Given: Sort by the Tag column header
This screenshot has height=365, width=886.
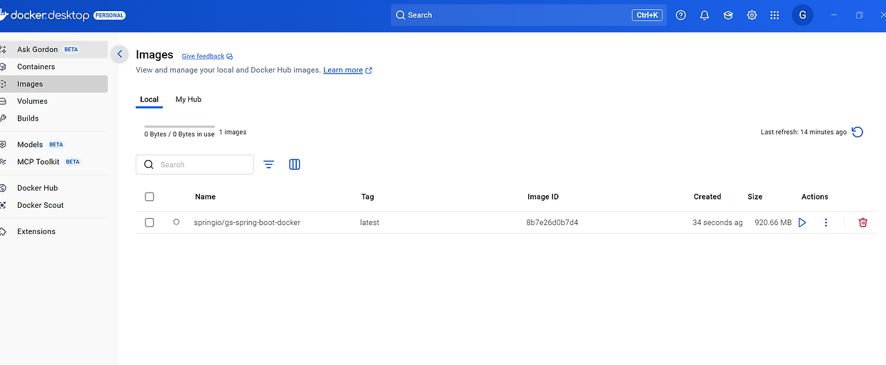Looking at the screenshot, I should [x=368, y=197].
